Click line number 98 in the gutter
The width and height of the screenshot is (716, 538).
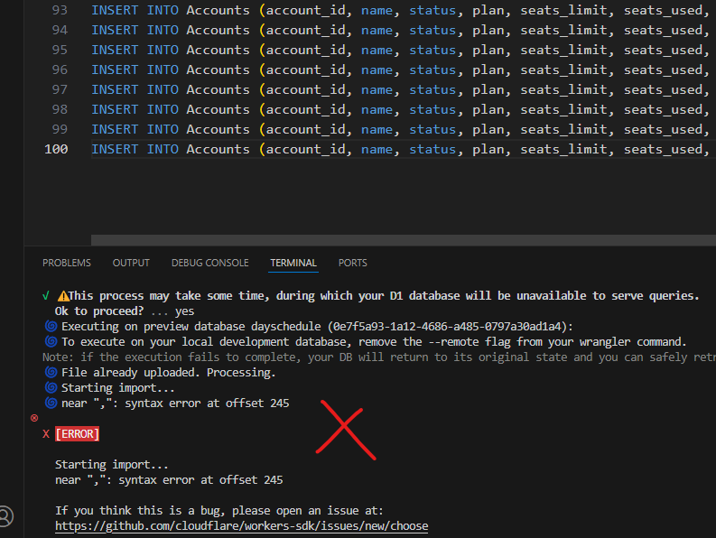click(60, 109)
